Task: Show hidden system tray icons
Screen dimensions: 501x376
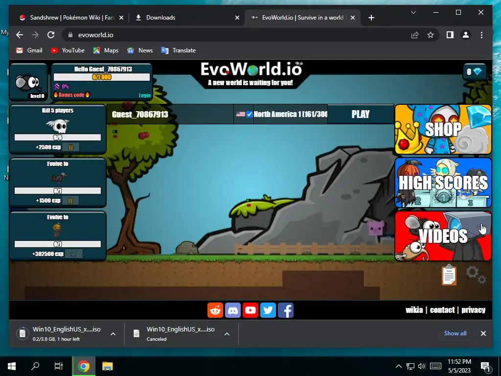Action: coord(398,366)
